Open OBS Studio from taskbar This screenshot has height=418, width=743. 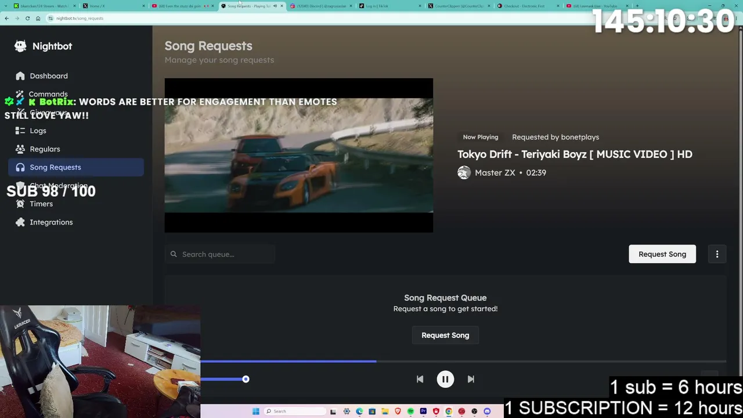pyautogui.click(x=474, y=412)
